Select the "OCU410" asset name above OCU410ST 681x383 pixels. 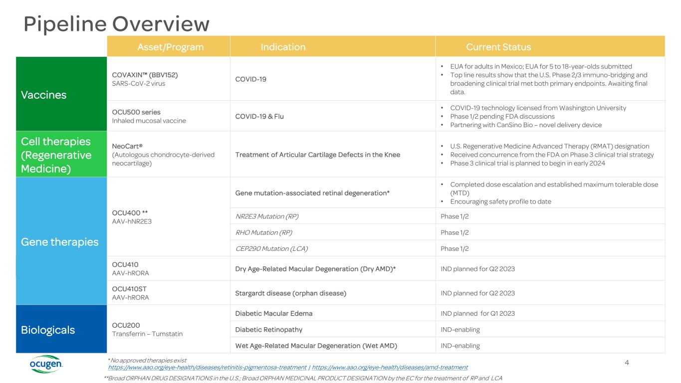(x=125, y=264)
